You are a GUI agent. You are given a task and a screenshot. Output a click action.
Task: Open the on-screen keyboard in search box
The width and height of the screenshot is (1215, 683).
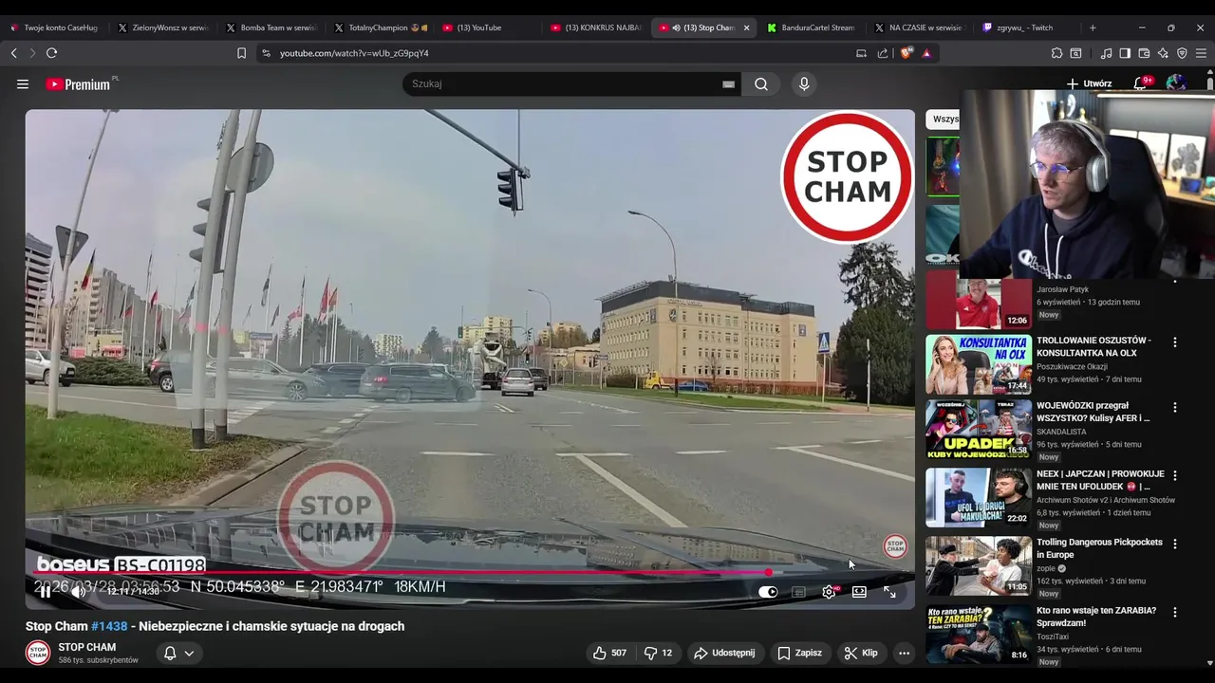[x=728, y=83]
